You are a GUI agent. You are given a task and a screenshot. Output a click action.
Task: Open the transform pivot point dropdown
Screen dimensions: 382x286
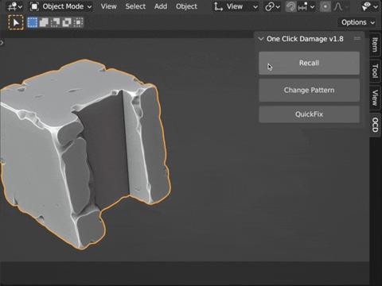coord(272,6)
